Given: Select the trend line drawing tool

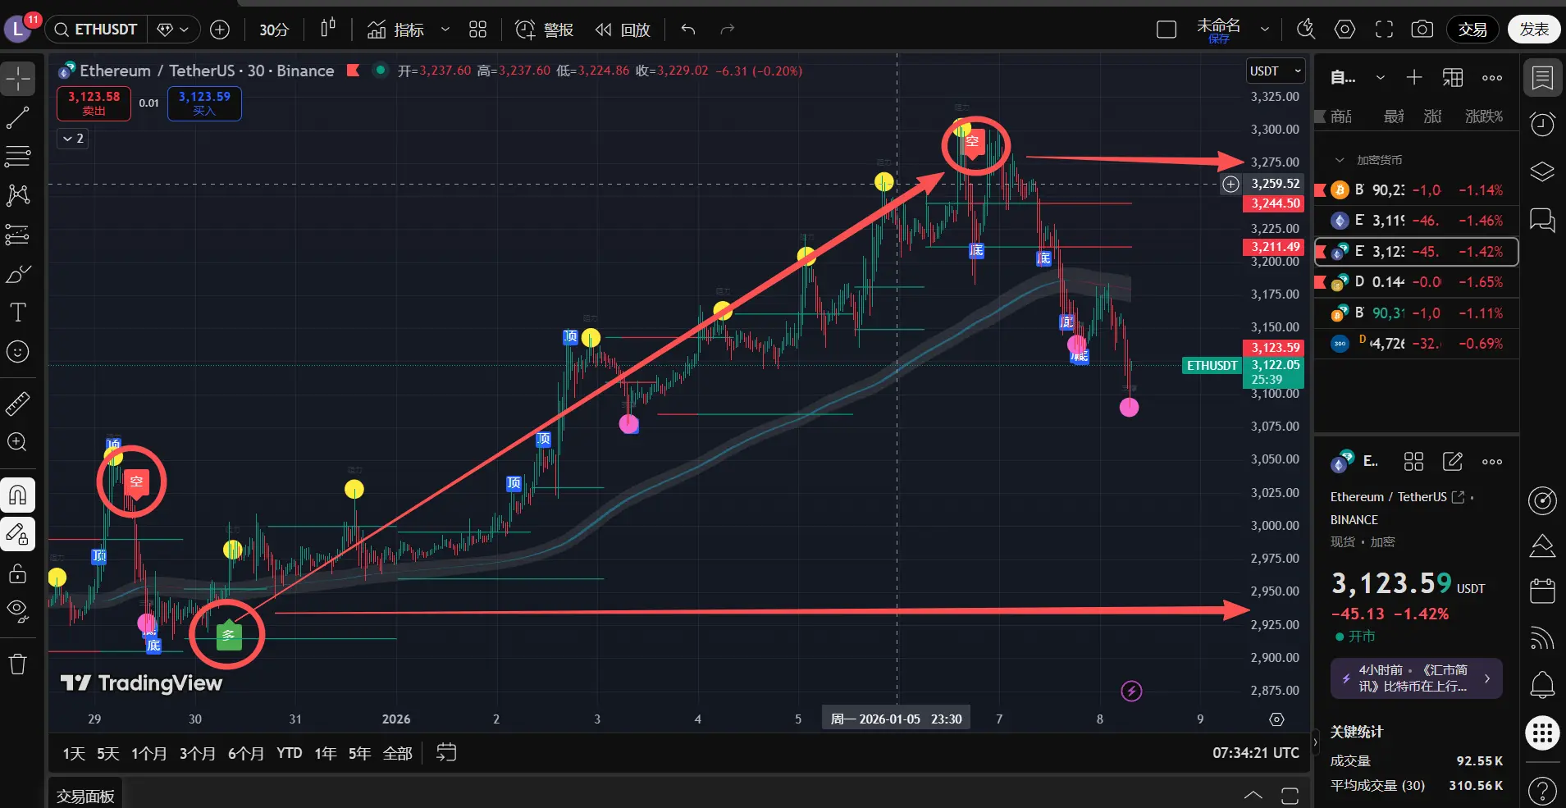Looking at the screenshot, I should (18, 118).
